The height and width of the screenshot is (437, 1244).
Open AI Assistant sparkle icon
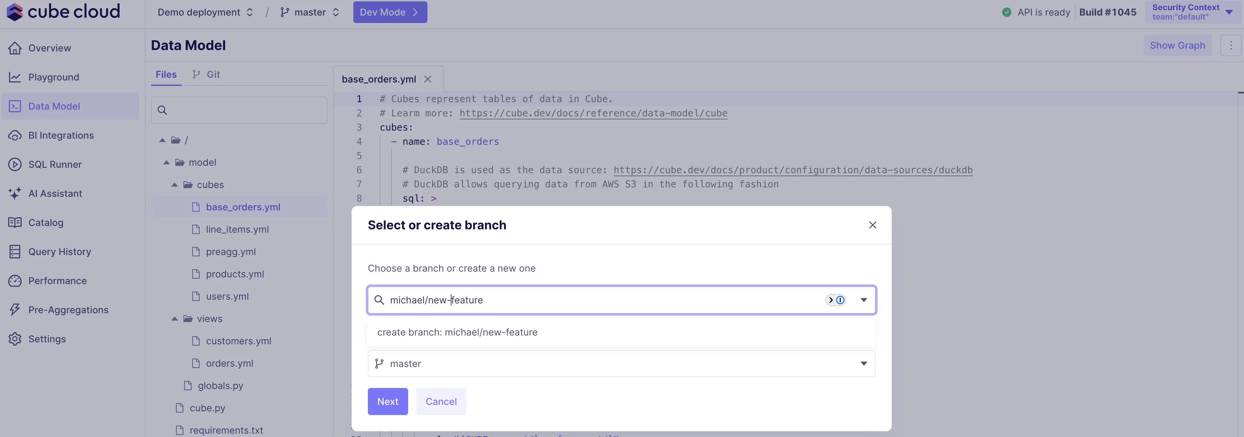pyautogui.click(x=15, y=193)
